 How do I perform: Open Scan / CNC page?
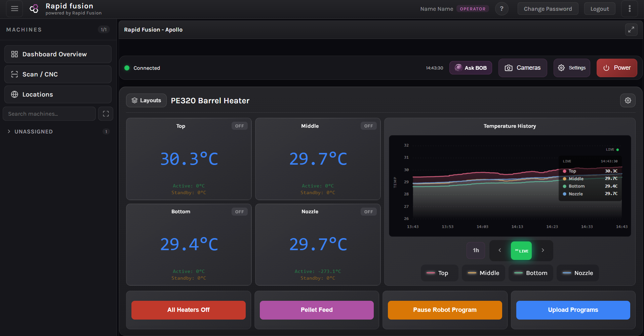pos(58,74)
